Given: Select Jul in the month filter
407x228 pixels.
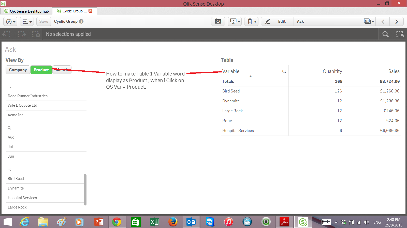Looking at the screenshot, I should [46, 147].
